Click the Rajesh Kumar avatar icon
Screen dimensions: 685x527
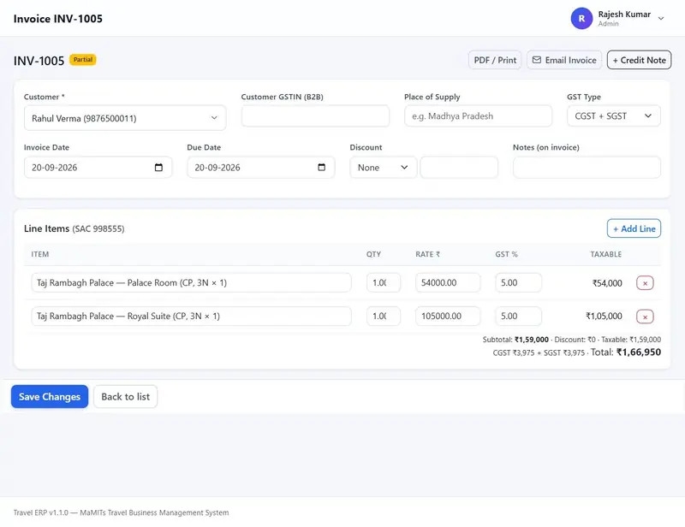coord(581,18)
